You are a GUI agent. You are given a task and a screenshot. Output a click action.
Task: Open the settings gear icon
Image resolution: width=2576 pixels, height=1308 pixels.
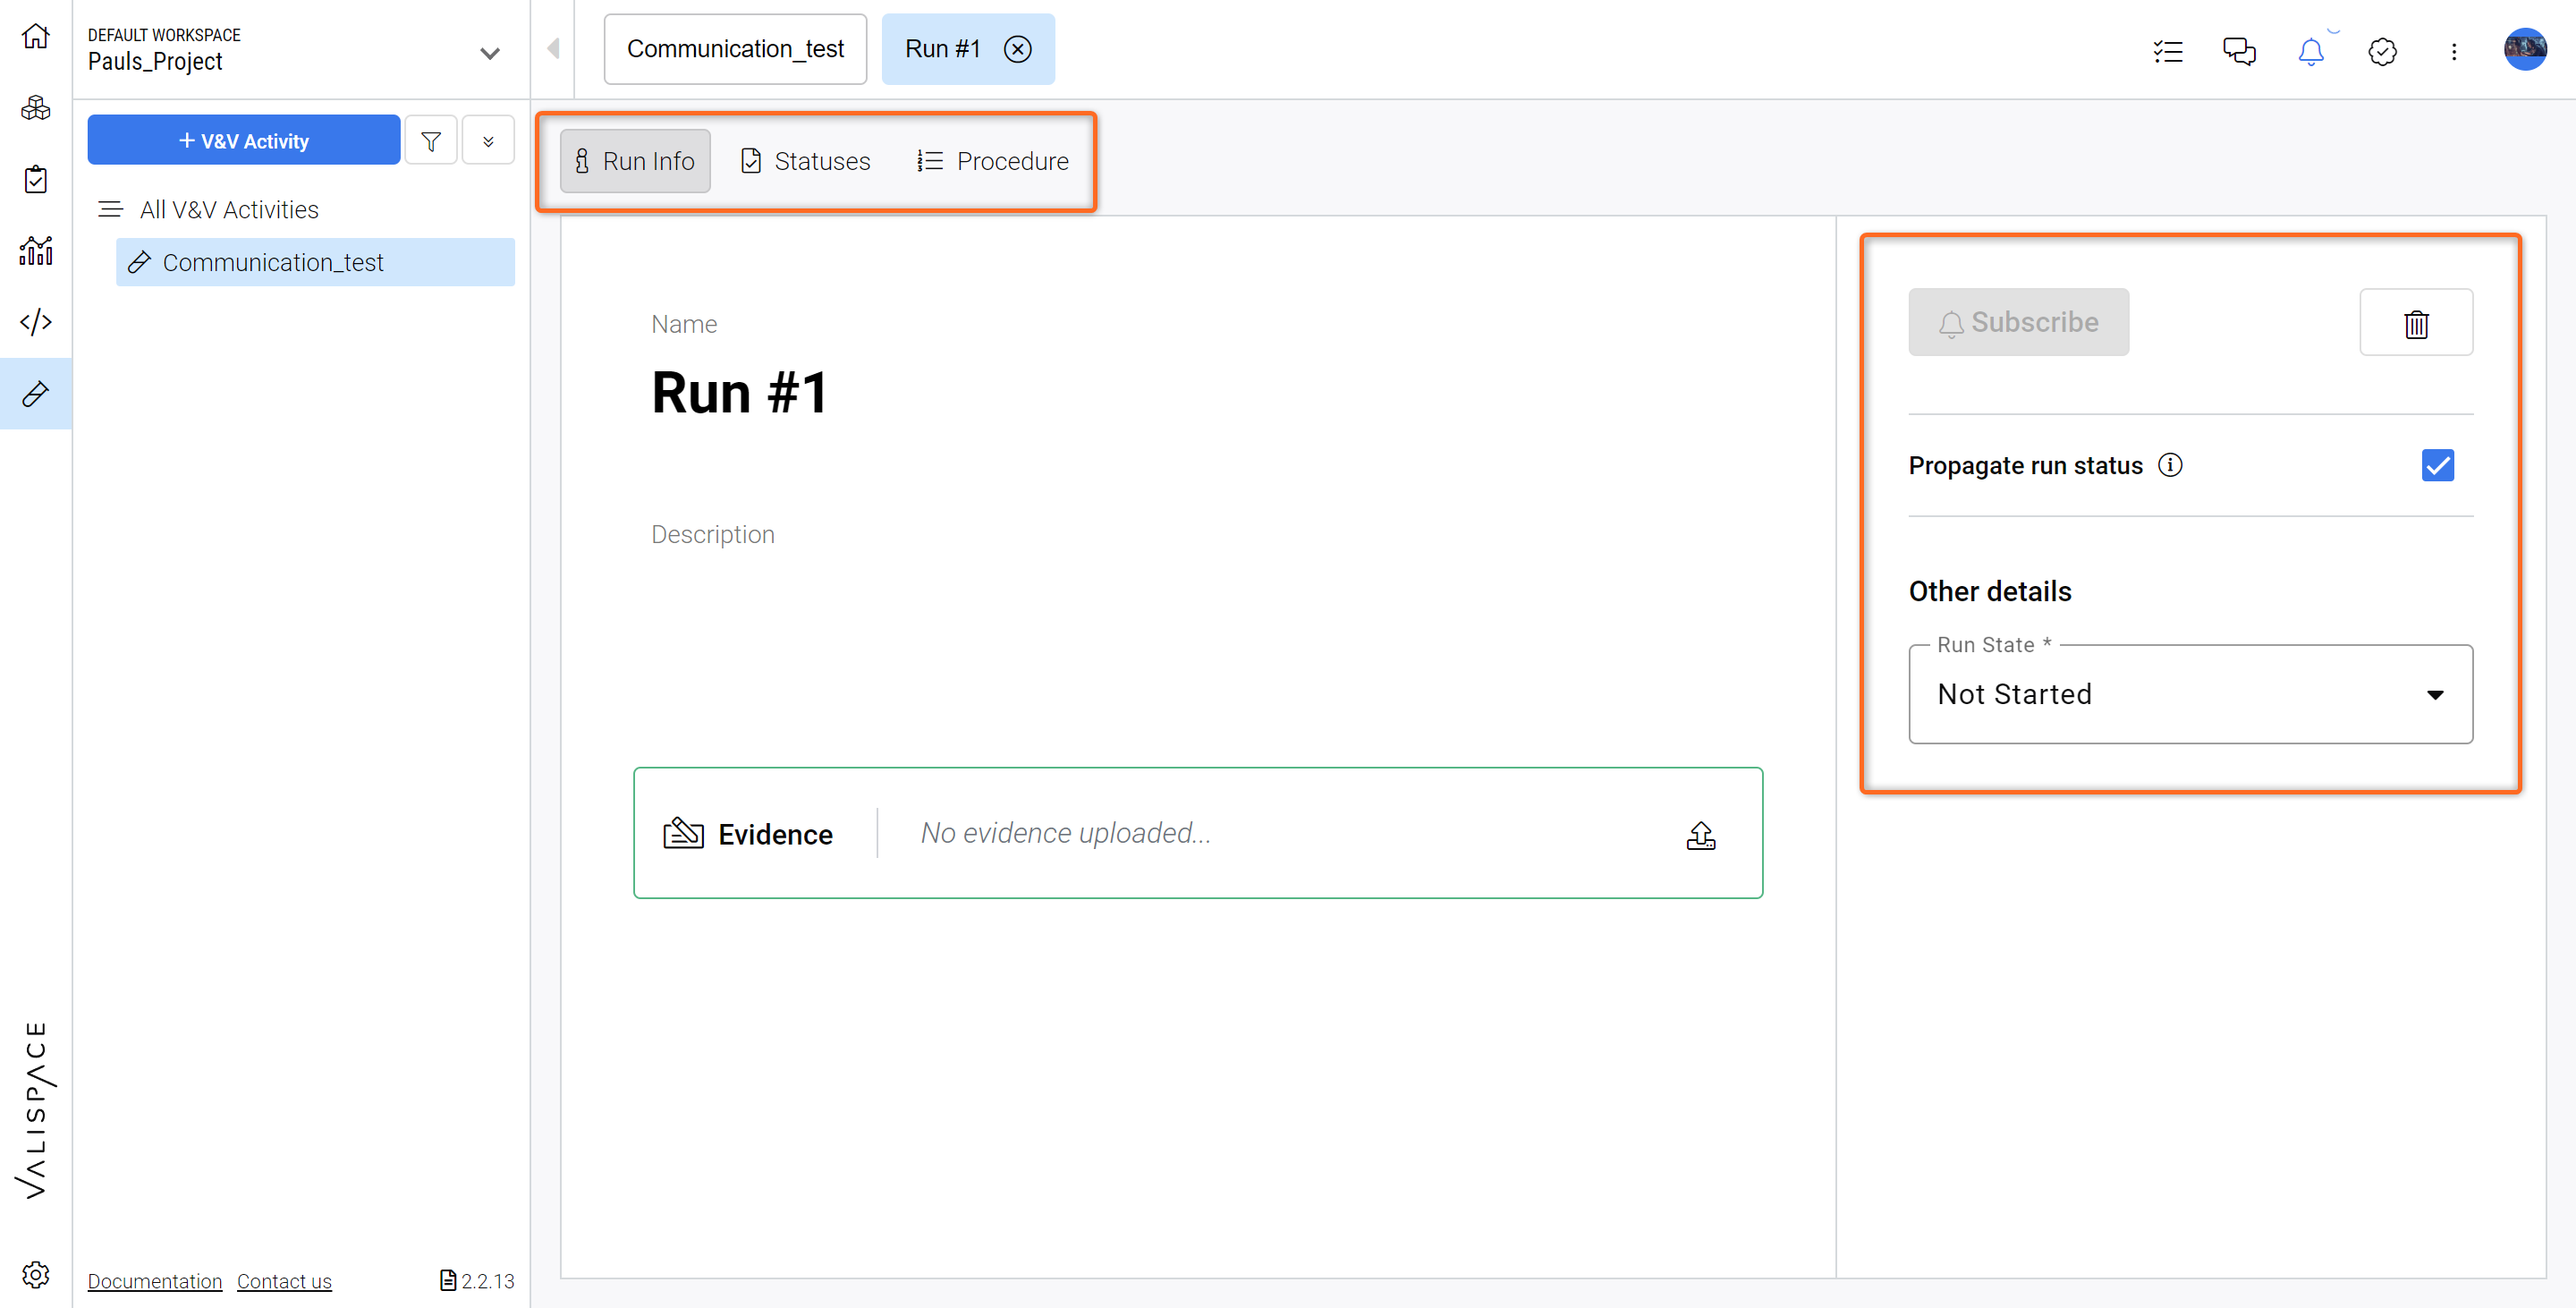[x=36, y=1274]
